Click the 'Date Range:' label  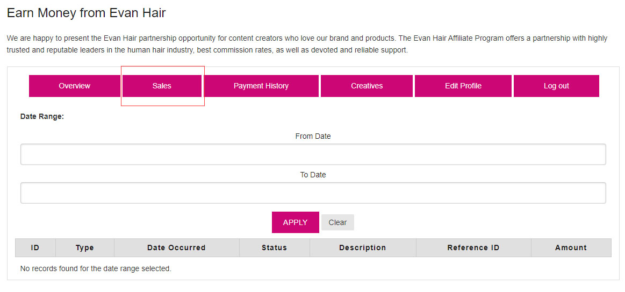pos(42,117)
